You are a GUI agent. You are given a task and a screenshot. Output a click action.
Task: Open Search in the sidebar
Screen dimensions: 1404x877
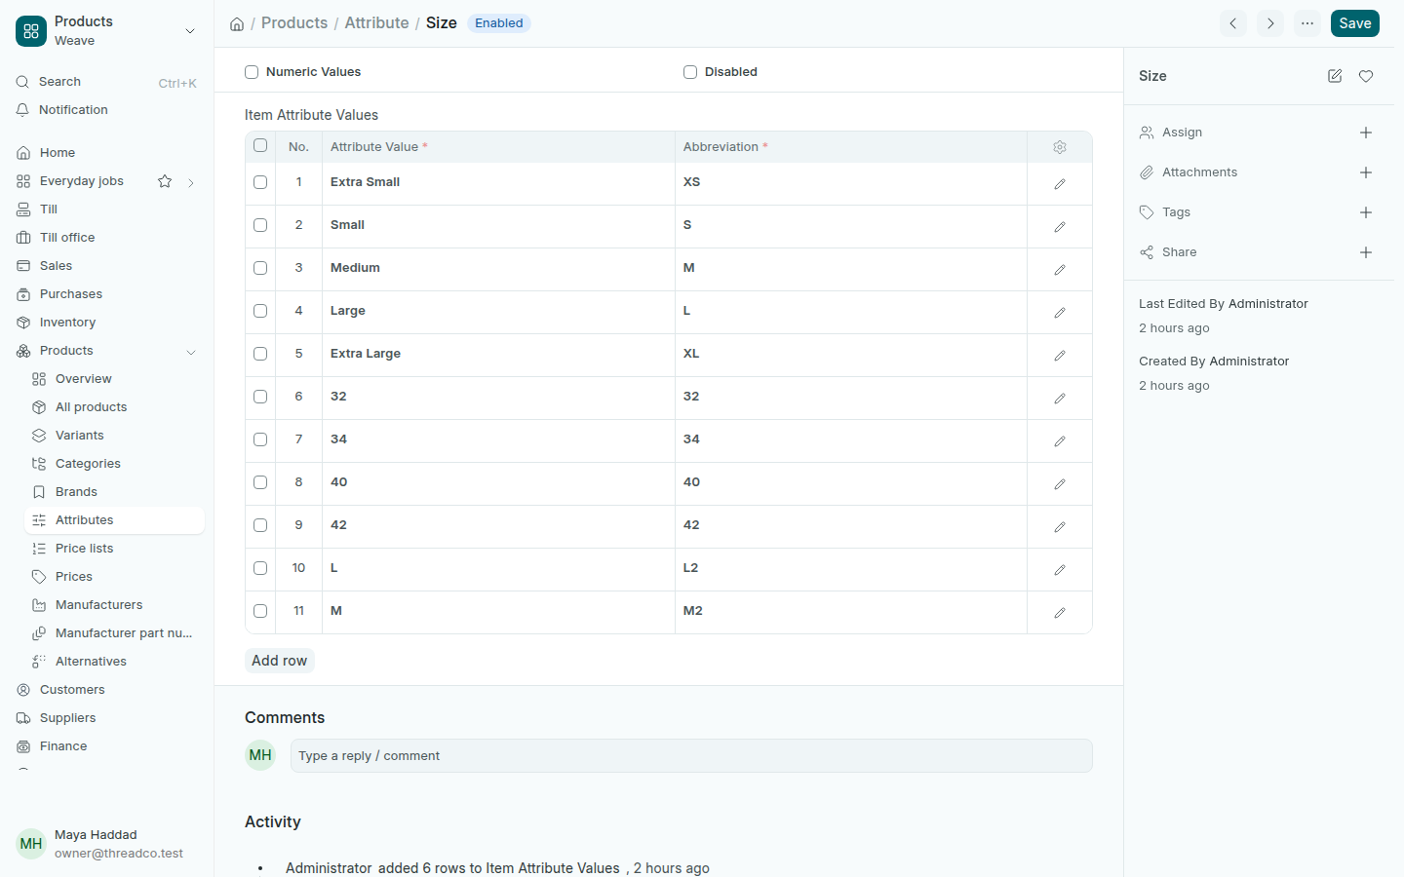107,82
